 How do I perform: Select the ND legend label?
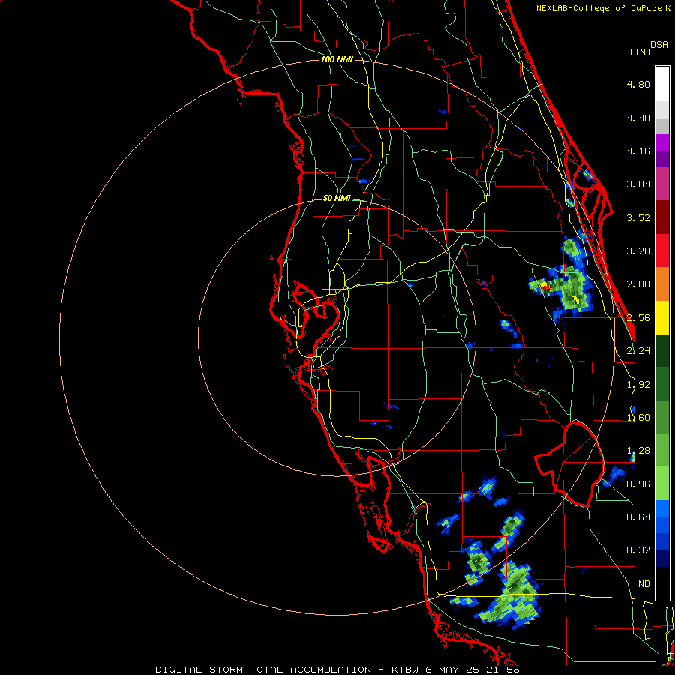point(644,584)
